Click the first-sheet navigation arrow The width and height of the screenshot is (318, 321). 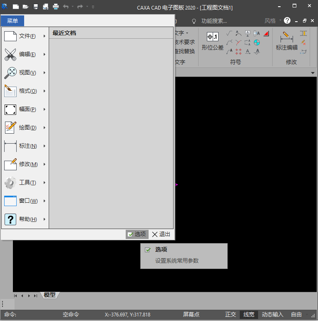(x=15, y=296)
